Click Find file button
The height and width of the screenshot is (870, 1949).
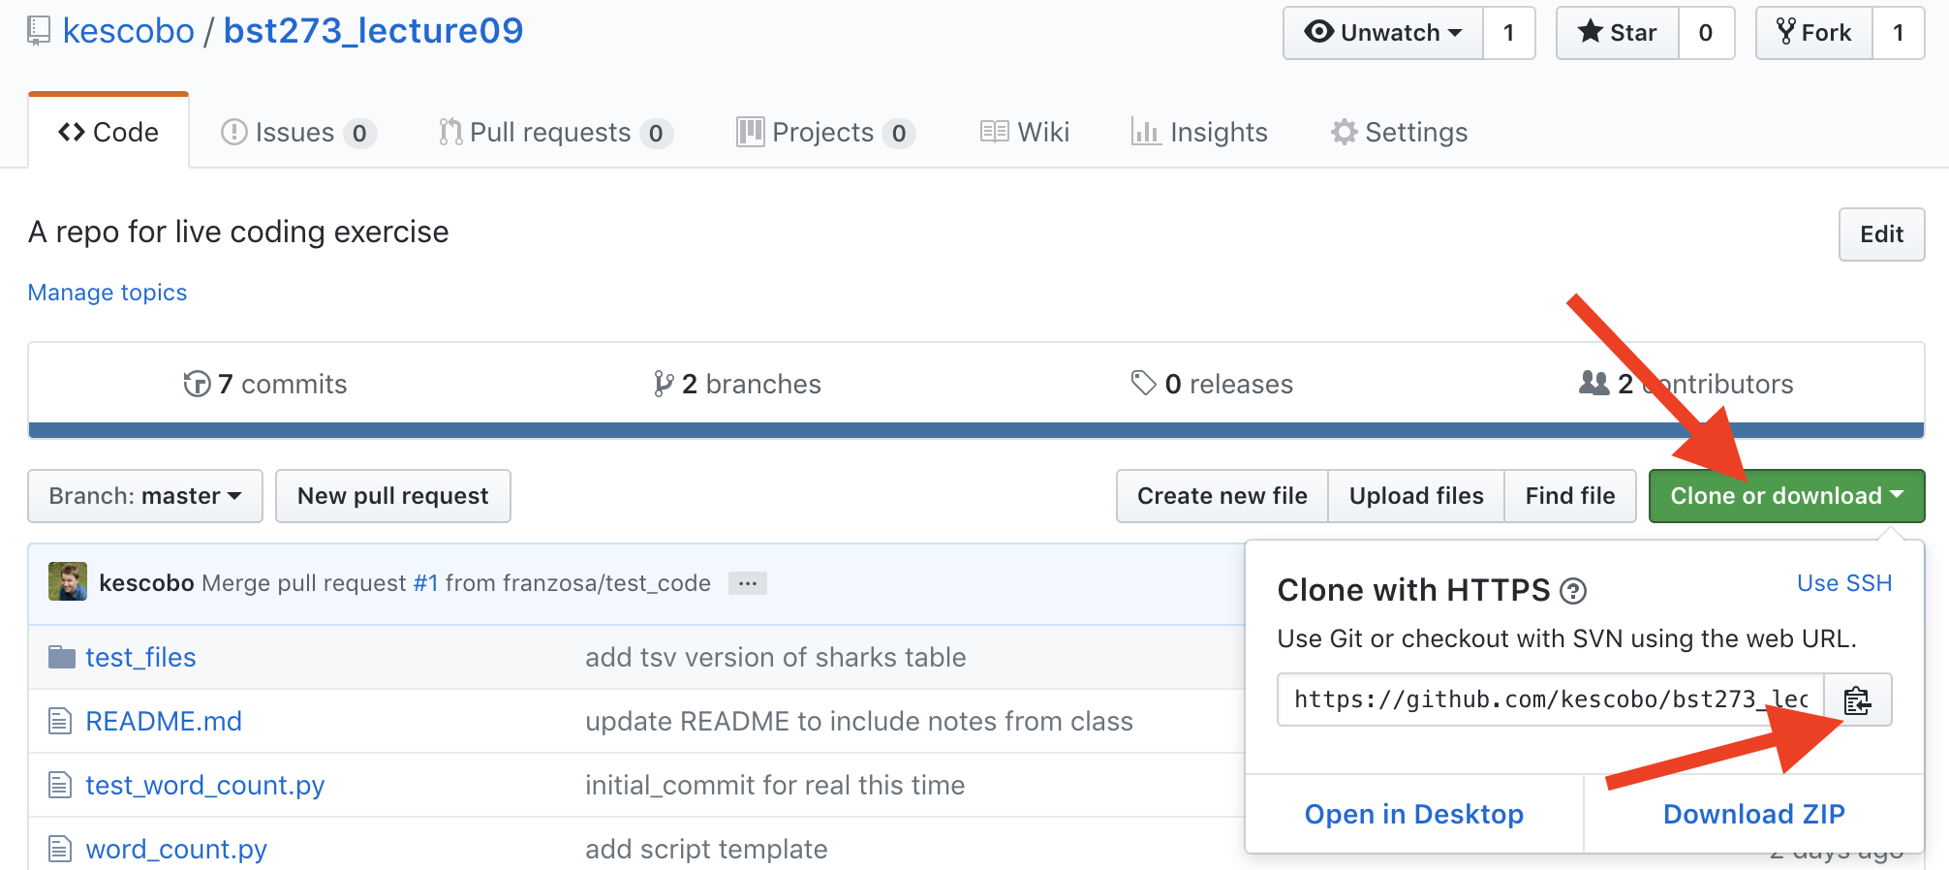coord(1570,496)
